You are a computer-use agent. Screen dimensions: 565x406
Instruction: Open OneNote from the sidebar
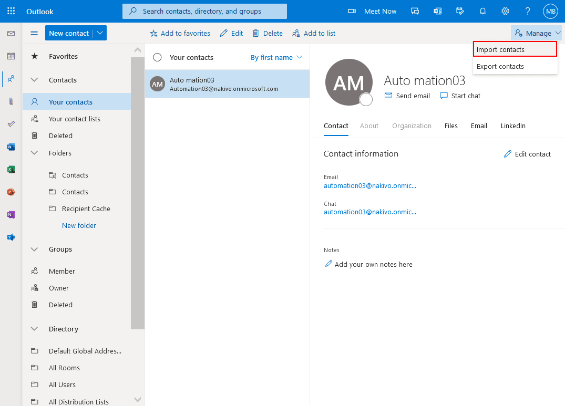click(x=11, y=214)
